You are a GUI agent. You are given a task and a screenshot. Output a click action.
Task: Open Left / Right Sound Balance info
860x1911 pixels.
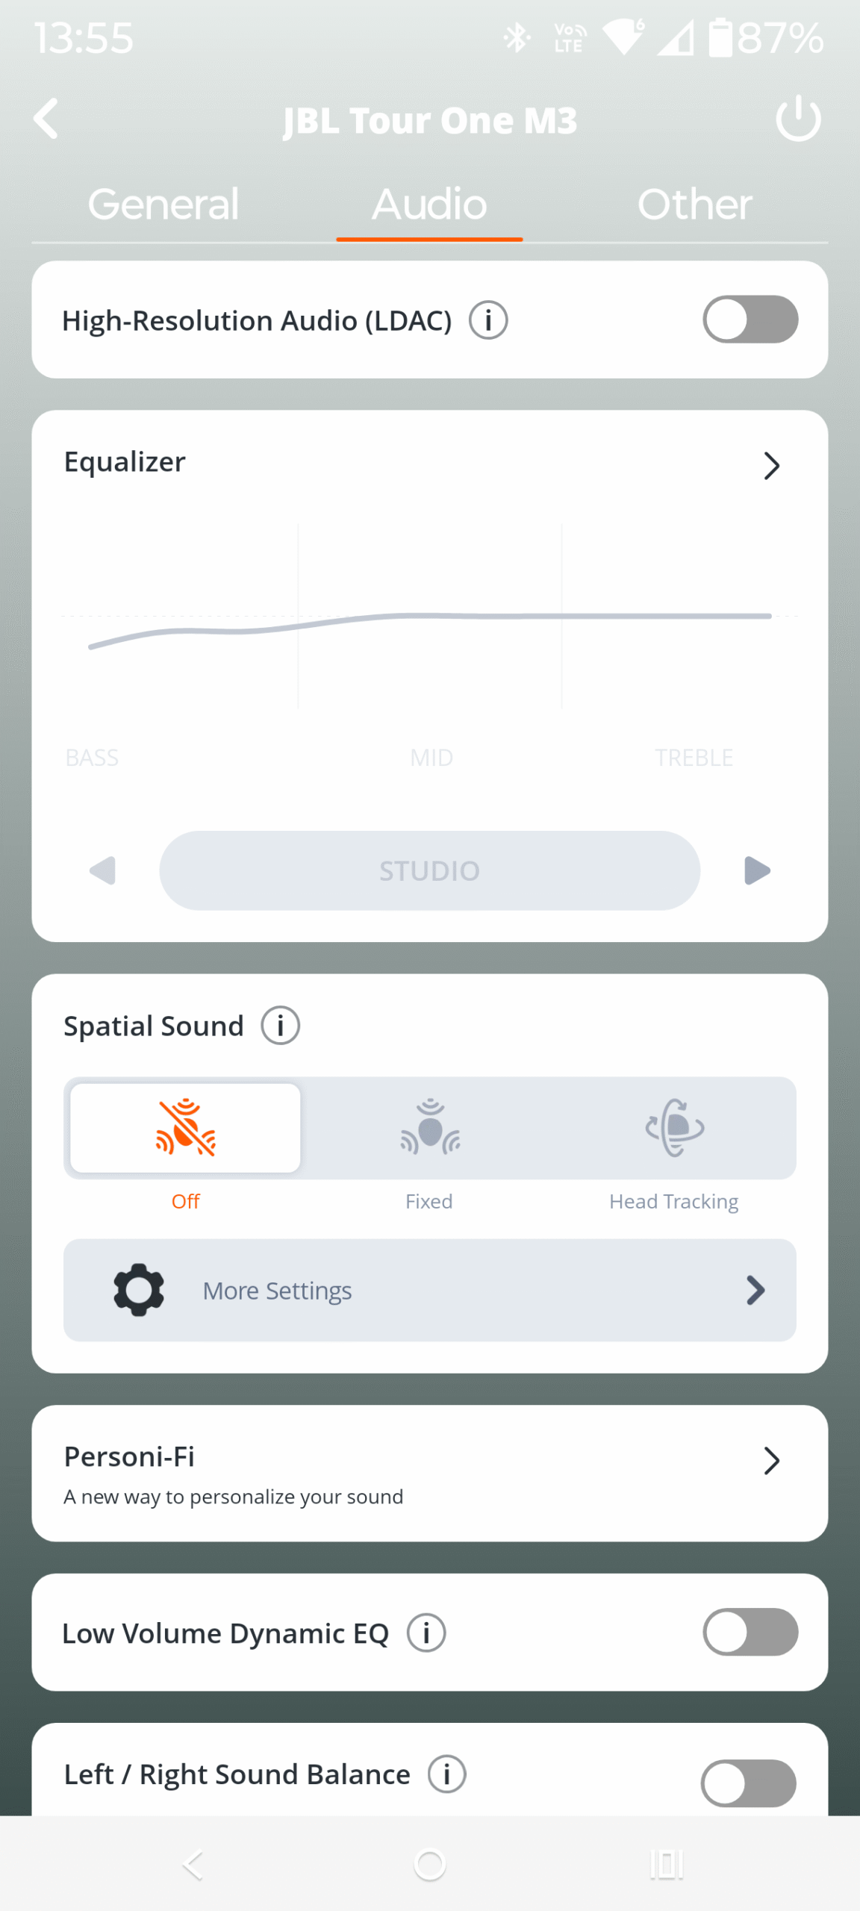[x=447, y=1774]
